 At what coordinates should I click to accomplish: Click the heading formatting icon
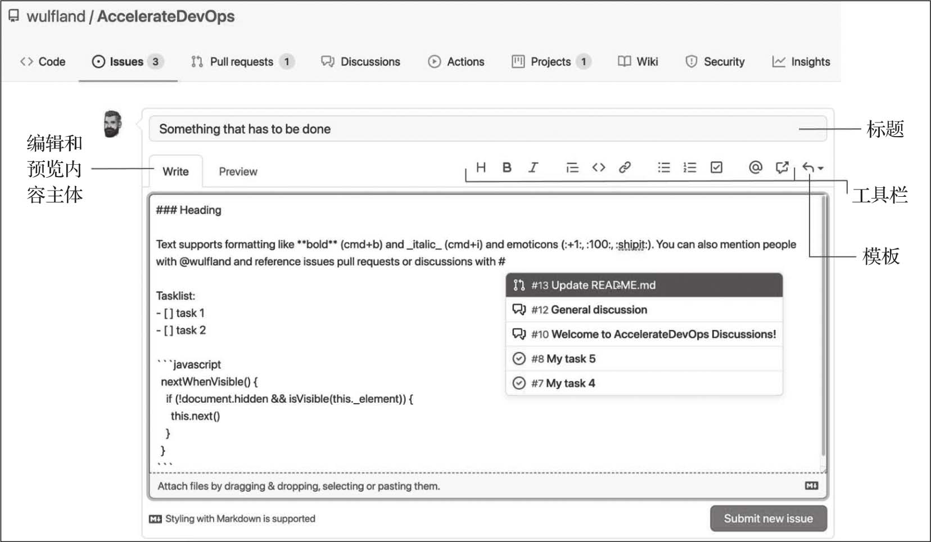481,168
